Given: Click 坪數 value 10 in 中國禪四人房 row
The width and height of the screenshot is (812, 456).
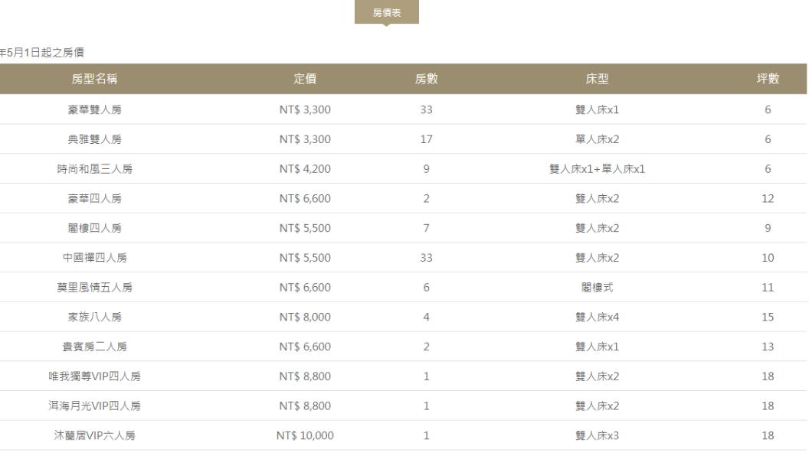Looking at the screenshot, I should pos(768,258).
